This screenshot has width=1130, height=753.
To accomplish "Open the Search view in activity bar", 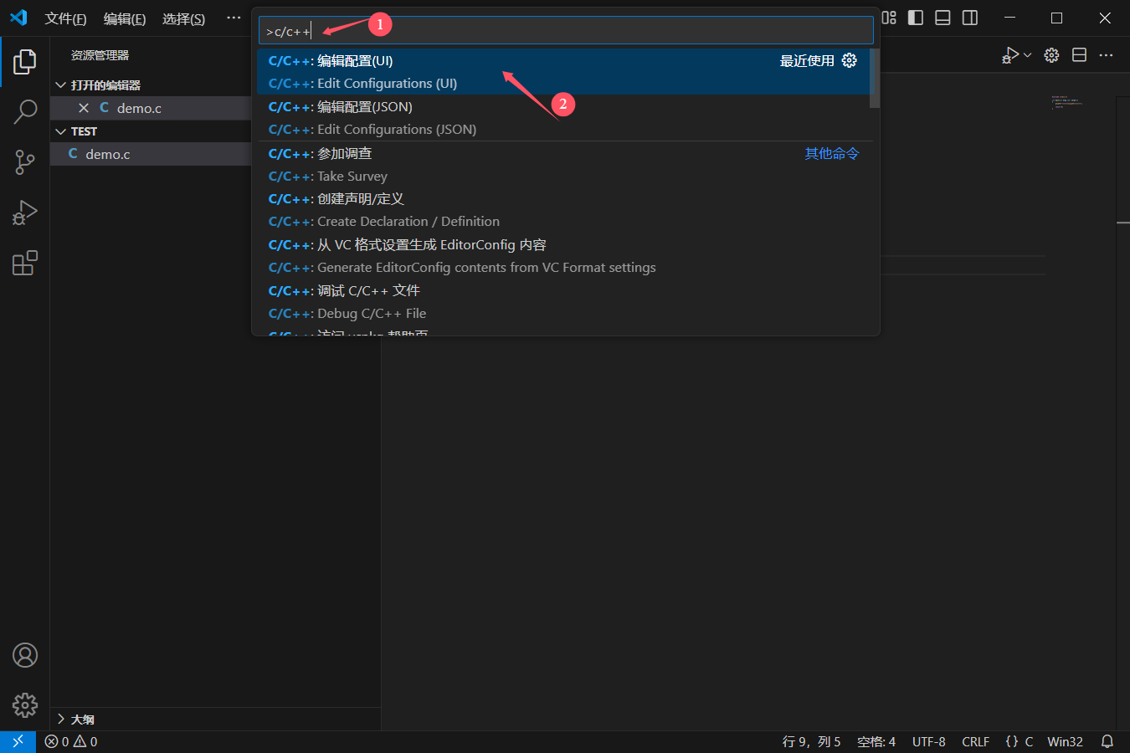I will tap(25, 111).
